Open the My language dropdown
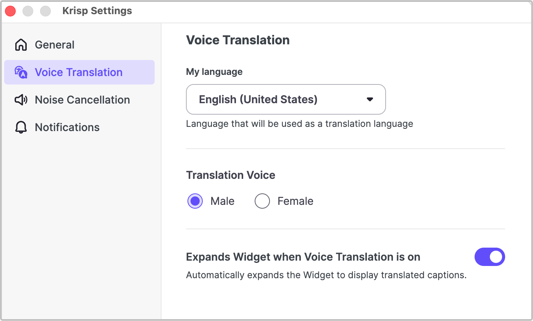 coord(286,99)
